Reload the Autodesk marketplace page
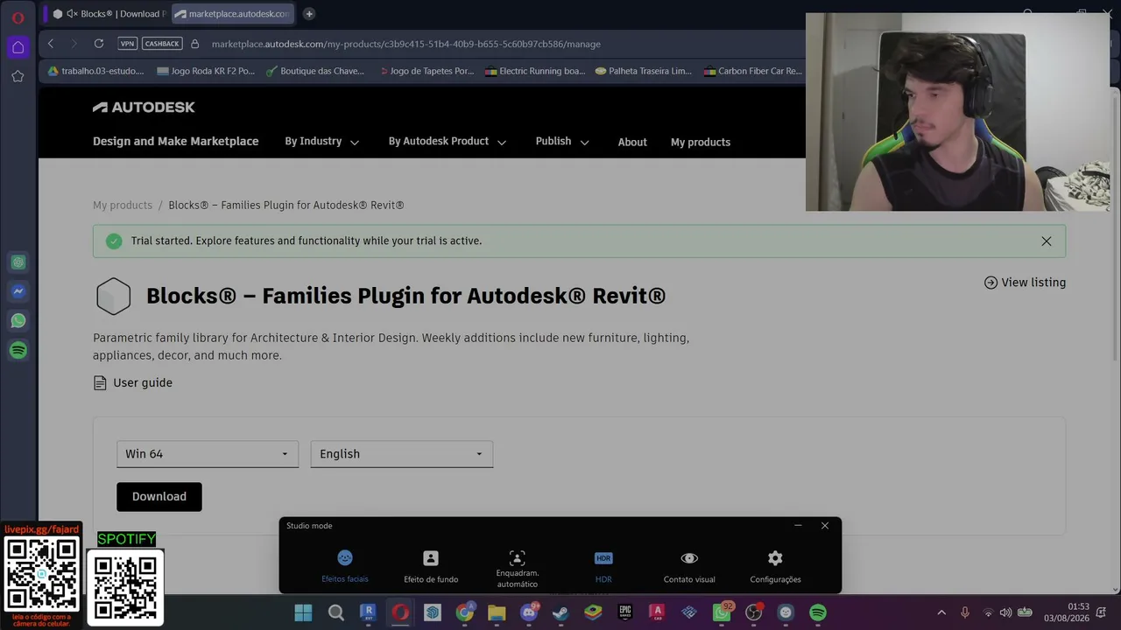This screenshot has height=630, width=1121. coord(99,44)
